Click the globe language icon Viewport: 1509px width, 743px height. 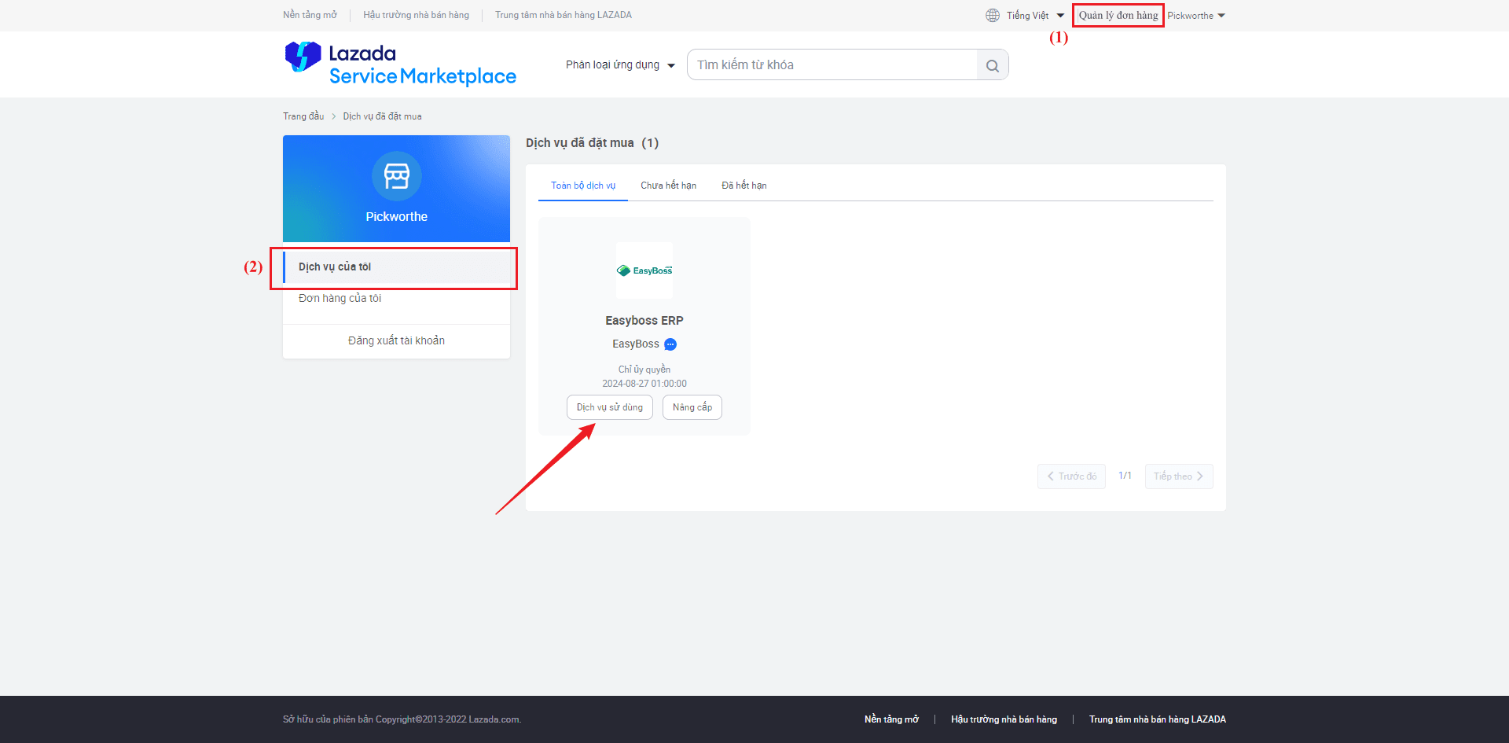993,16
